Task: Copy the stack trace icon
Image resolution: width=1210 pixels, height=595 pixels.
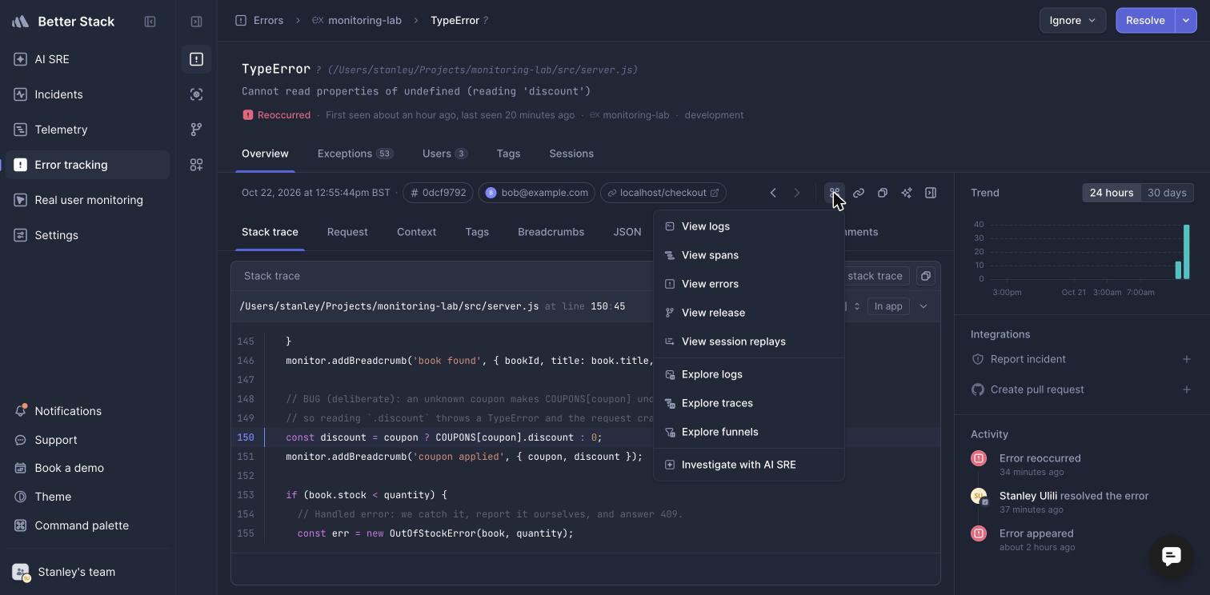Action: tap(926, 276)
